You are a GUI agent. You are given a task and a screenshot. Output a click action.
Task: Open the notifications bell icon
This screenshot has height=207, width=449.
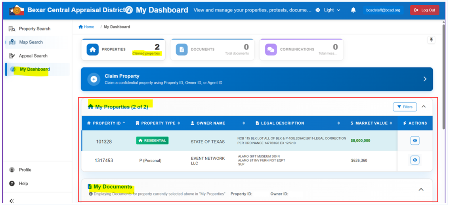pyautogui.click(x=353, y=10)
